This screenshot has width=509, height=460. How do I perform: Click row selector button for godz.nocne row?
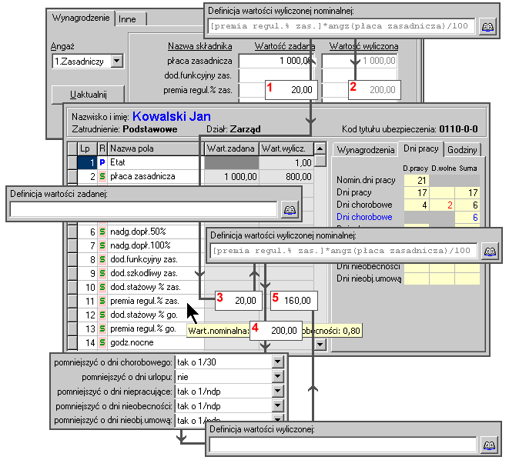pyautogui.click(x=72, y=342)
